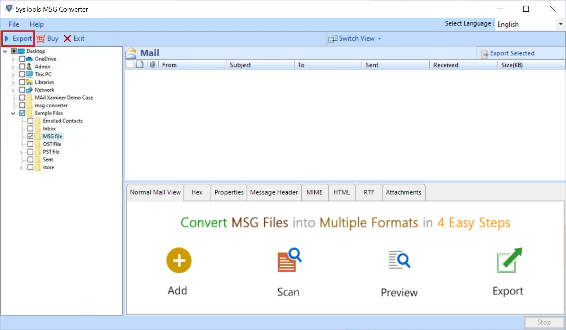
Task: Open the Select Language combo box
Action: click(x=530, y=24)
